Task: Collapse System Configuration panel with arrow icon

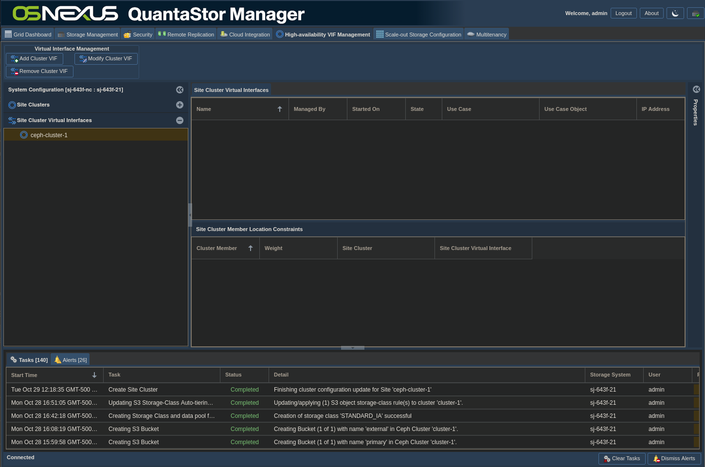Action: 180,90
